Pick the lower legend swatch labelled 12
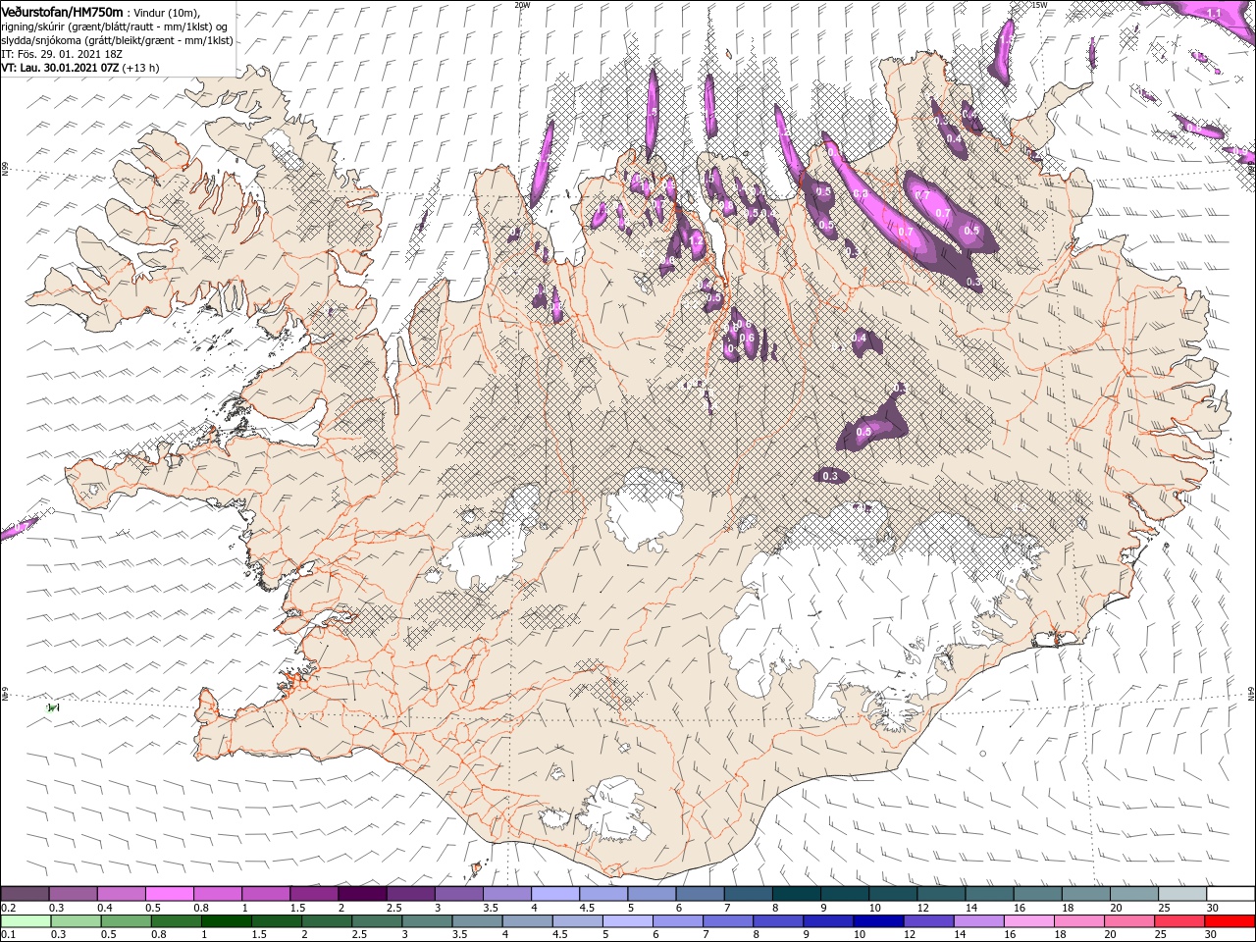1256x942 pixels. tap(928, 921)
